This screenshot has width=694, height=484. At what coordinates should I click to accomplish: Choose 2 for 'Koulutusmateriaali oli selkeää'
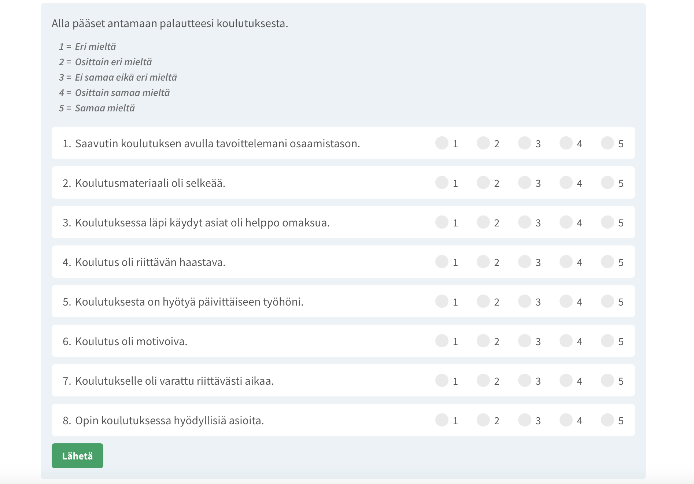coord(483,182)
